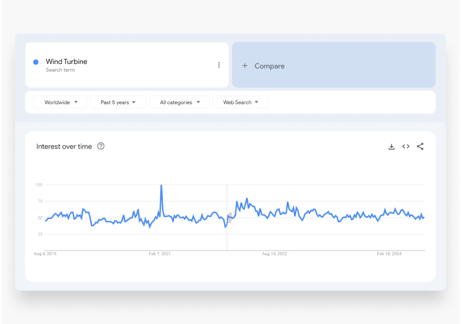
Task: Click the Interest over time heading
Action: click(64, 146)
